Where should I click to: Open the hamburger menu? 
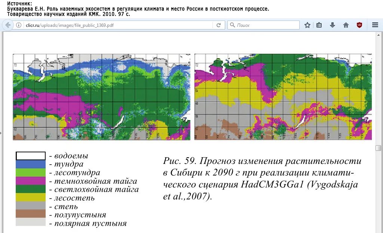375,25
